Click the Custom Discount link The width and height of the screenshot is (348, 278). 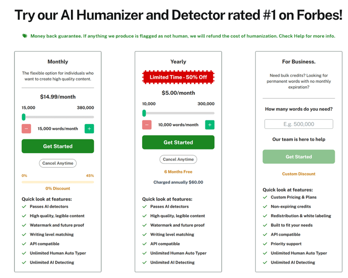click(299, 174)
